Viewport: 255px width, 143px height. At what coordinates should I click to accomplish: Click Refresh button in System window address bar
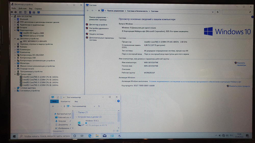[218, 12]
